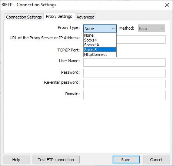This screenshot has width=173, height=166.
Task: Focus the Re-enter password field
Action: coord(124,84)
